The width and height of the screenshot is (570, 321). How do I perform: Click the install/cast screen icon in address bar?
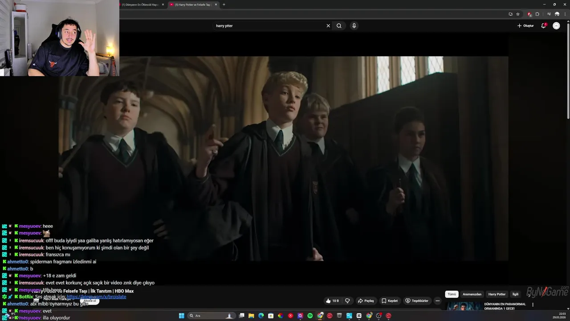point(510,14)
